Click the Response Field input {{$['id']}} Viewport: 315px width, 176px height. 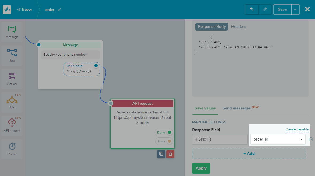click(x=220, y=139)
